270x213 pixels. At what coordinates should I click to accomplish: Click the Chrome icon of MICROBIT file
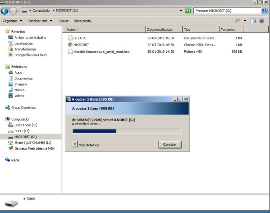point(70,45)
